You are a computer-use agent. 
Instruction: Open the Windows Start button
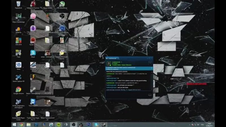pyautogui.click(x=14, y=124)
